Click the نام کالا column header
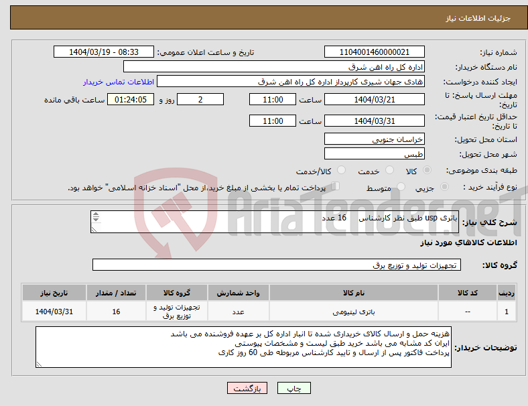Screen dimensions: 528x406 click(354, 293)
